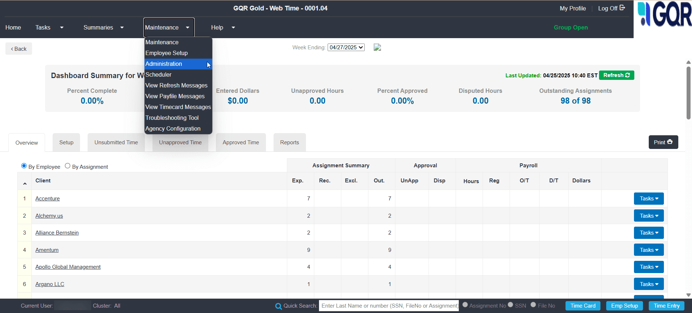
Task: Choose Maintenance in the dropdown list
Action: pos(178,42)
